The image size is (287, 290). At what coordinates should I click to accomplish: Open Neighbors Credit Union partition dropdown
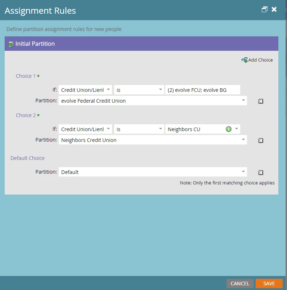(243, 139)
